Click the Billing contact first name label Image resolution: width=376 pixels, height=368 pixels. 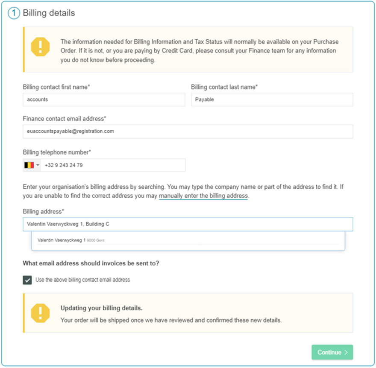(x=56, y=87)
